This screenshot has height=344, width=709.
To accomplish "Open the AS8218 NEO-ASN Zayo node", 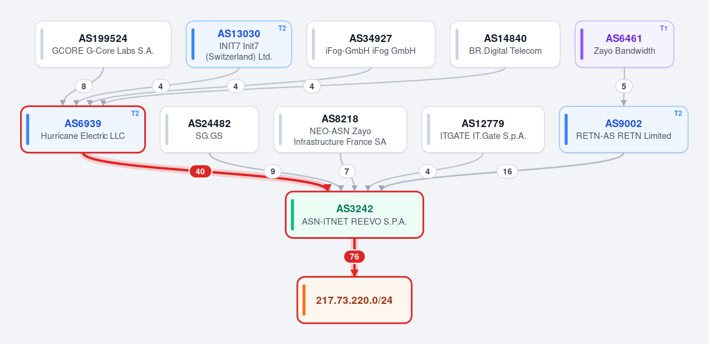I will pyautogui.click(x=340, y=129).
